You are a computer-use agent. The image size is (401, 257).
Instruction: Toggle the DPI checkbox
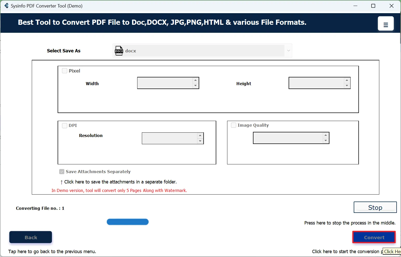coord(65,126)
